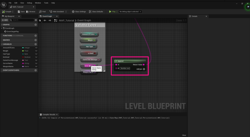Open Compile options three-dot menu
Image resolution: width=250 pixels, height=137 pixels.
[13, 12]
